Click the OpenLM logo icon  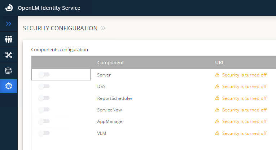coord(9,8)
